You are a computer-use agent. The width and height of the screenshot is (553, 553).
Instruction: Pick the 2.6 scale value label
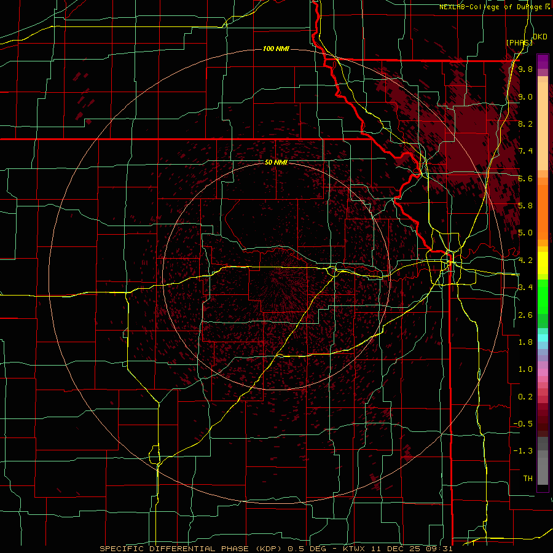[525, 315]
